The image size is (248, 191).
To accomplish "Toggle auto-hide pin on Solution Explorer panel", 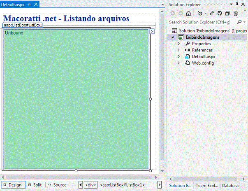I will (x=237, y=4).
